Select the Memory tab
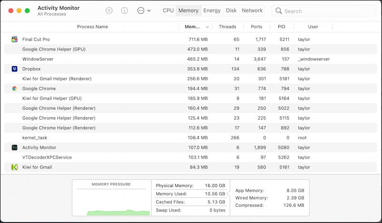This screenshot has height=223, width=382. click(x=188, y=10)
